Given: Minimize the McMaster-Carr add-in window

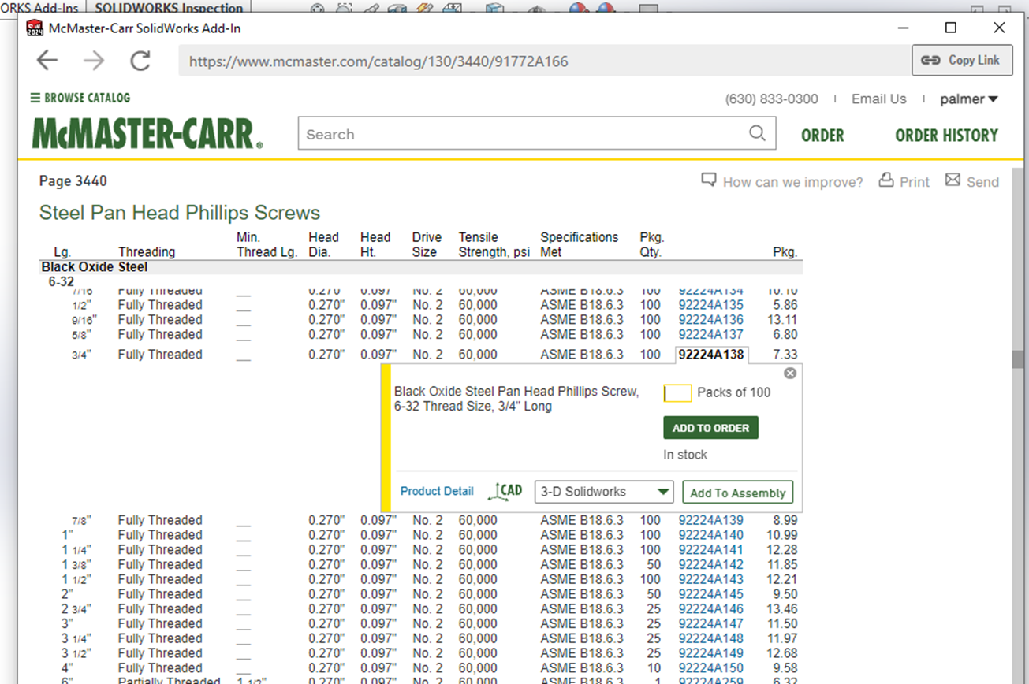Looking at the screenshot, I should [x=903, y=28].
